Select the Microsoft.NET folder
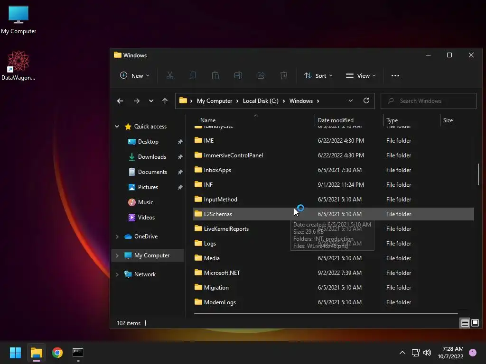 pyautogui.click(x=333, y=273)
